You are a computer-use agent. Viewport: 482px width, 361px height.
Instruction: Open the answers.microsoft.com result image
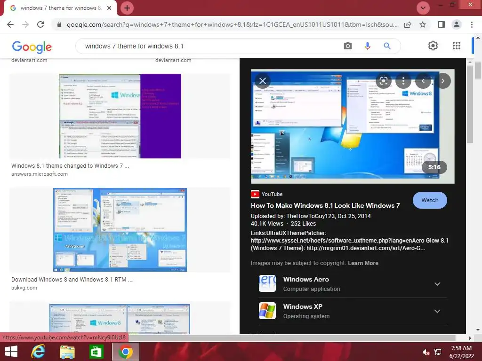(120, 116)
